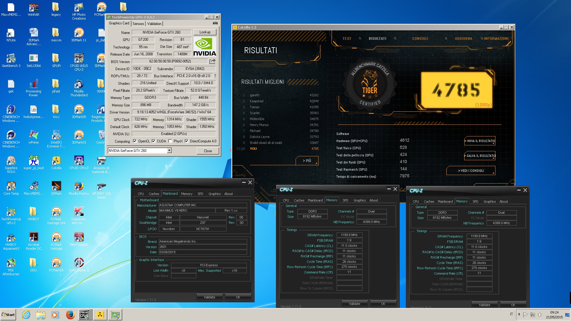Open Catzilla taskbar icon
Image resolution: width=571 pixels, height=321 pixels.
tap(100, 315)
